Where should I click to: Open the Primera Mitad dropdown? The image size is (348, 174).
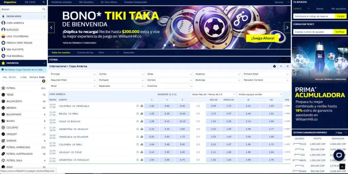pos(266,74)
